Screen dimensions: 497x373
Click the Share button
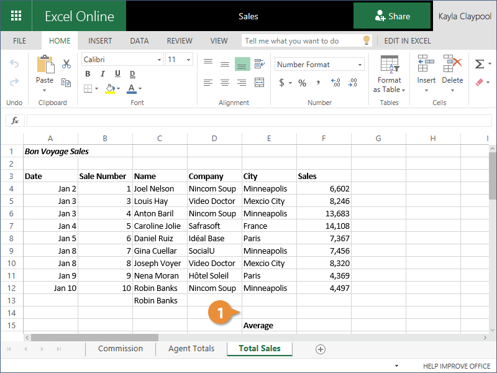coord(392,16)
